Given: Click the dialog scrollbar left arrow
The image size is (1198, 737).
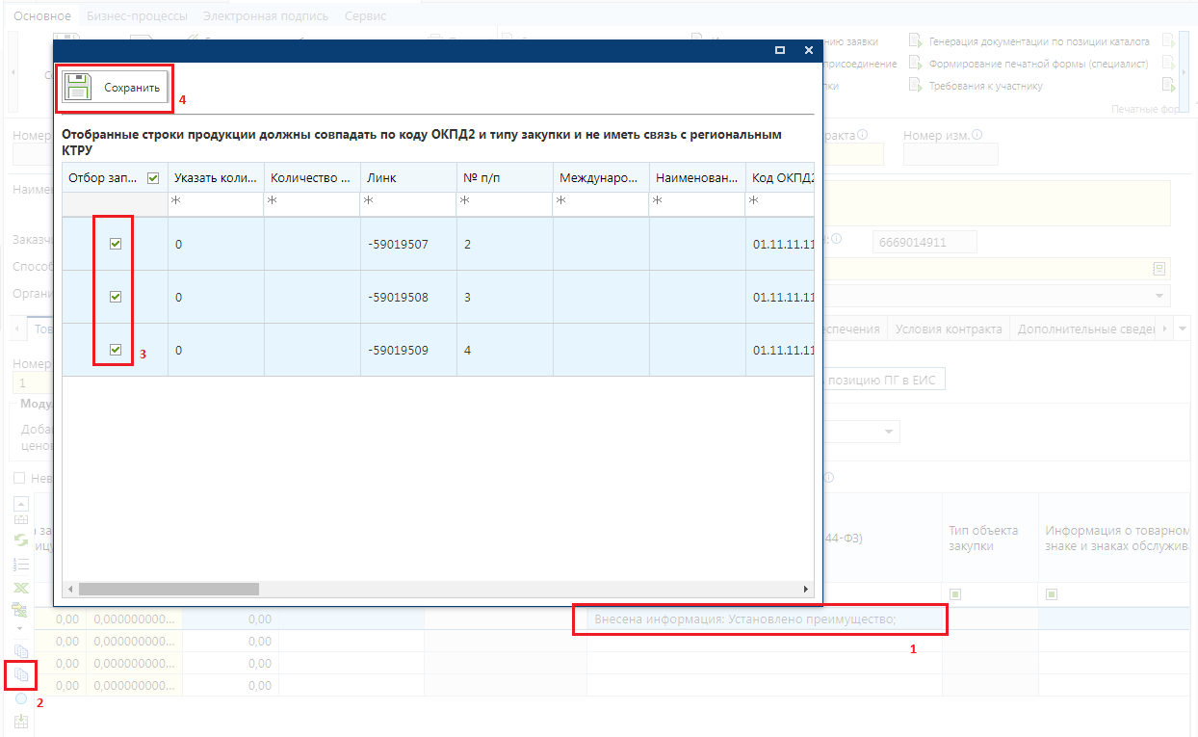Looking at the screenshot, I should pyautogui.click(x=69, y=589).
